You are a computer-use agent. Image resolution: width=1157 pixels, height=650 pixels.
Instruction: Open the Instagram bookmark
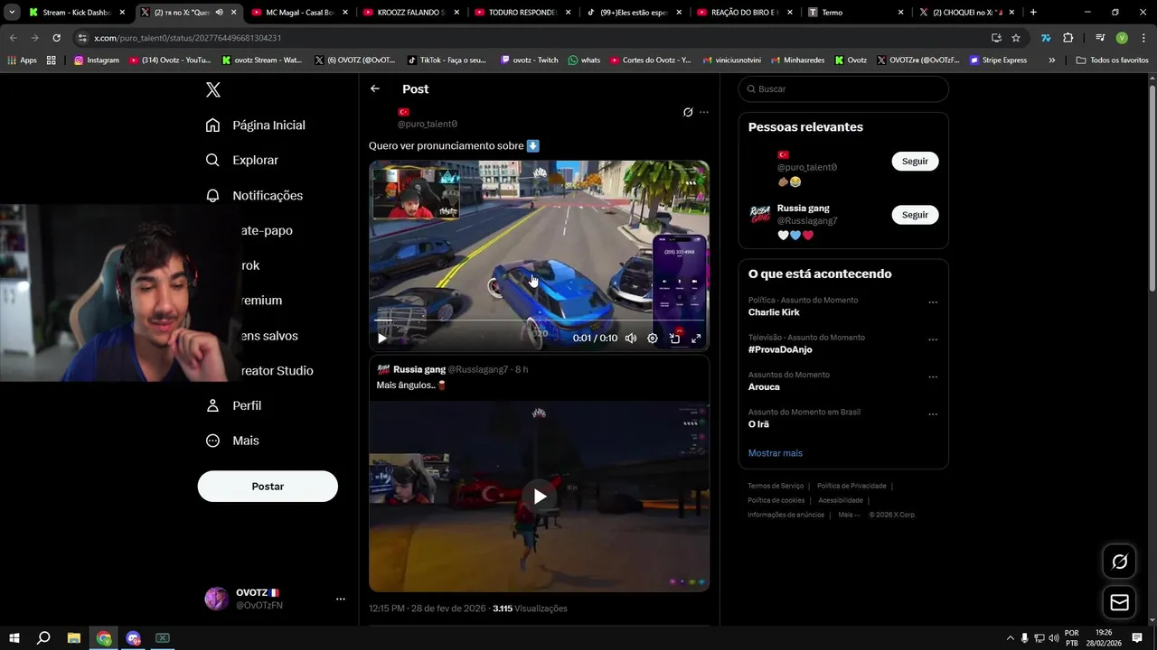click(x=97, y=60)
